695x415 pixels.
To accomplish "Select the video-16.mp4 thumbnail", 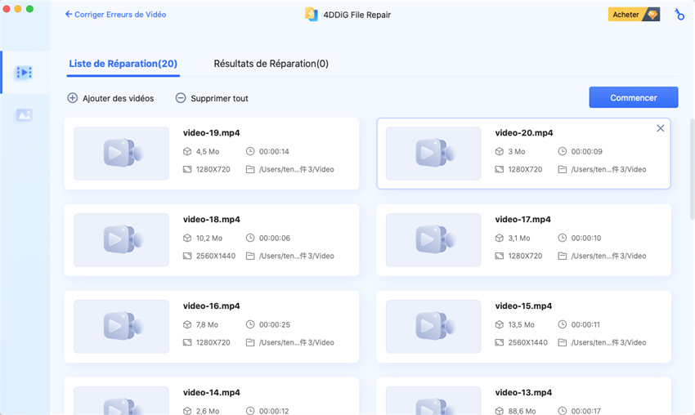I will tap(121, 327).
